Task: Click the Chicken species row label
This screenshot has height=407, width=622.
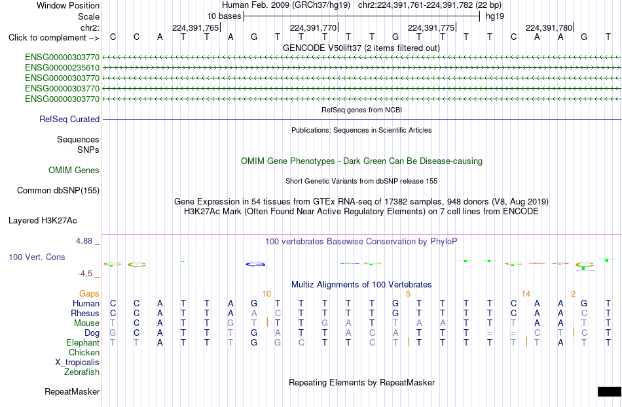Action: (x=84, y=353)
